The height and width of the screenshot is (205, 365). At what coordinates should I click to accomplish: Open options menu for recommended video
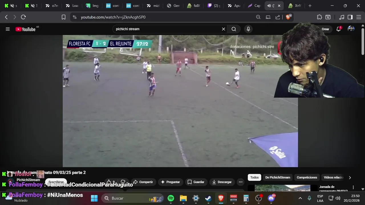click(x=353, y=187)
